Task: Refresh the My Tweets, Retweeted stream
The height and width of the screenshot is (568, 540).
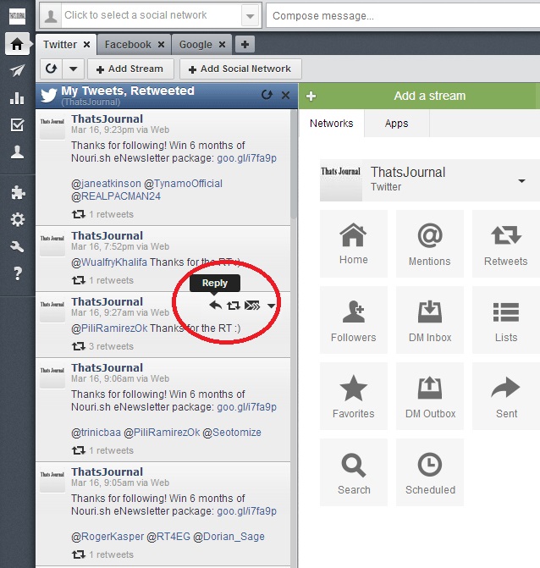Action: coord(267,95)
